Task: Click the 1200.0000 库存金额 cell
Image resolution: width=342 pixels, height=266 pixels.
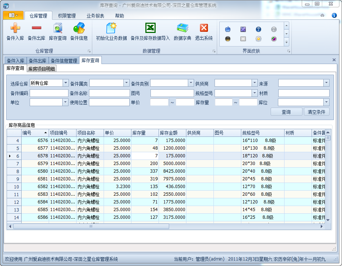Action: tap(172, 148)
